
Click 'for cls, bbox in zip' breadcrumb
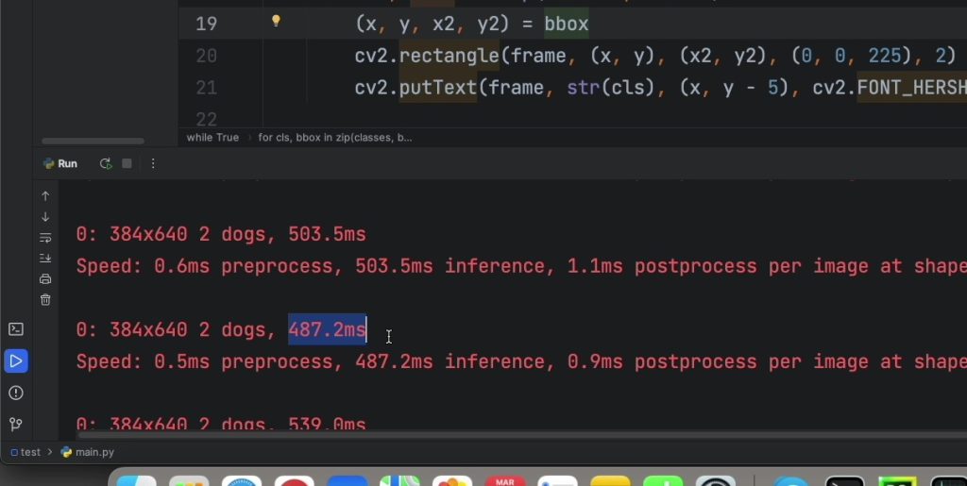[x=335, y=138]
